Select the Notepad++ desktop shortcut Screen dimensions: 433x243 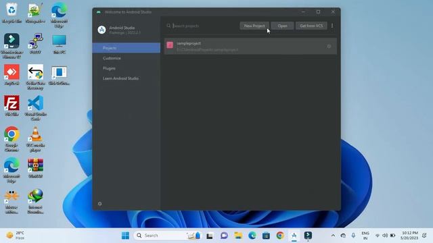35,13
